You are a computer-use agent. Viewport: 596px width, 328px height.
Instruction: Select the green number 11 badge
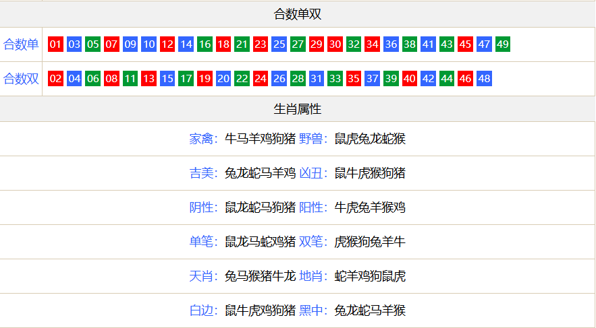point(130,79)
